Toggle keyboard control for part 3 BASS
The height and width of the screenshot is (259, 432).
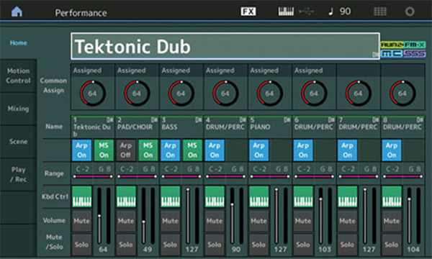171,196
